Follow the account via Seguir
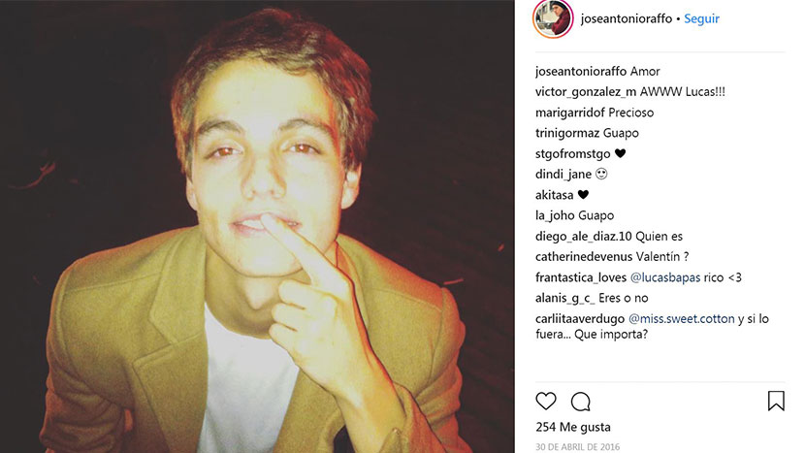This screenshot has height=453, width=805. (x=701, y=18)
